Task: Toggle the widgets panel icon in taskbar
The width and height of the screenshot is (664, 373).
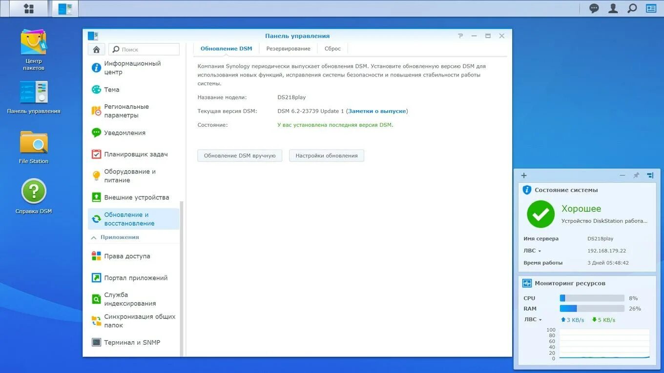Action: (651, 8)
